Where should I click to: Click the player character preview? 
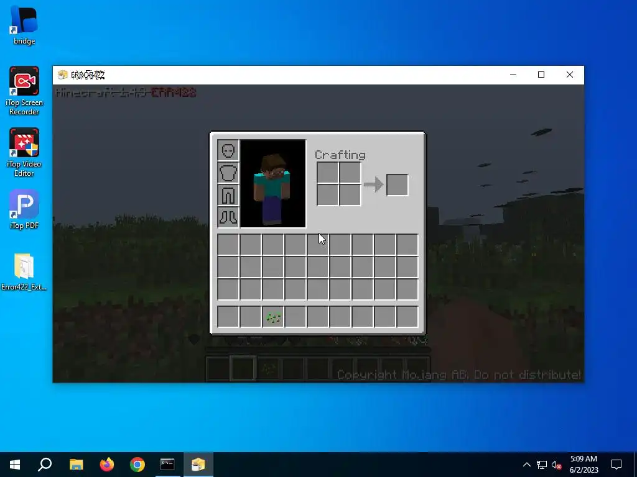pyautogui.click(x=272, y=184)
